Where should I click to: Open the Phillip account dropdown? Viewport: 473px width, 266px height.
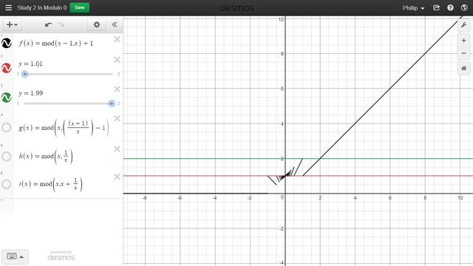pos(414,8)
